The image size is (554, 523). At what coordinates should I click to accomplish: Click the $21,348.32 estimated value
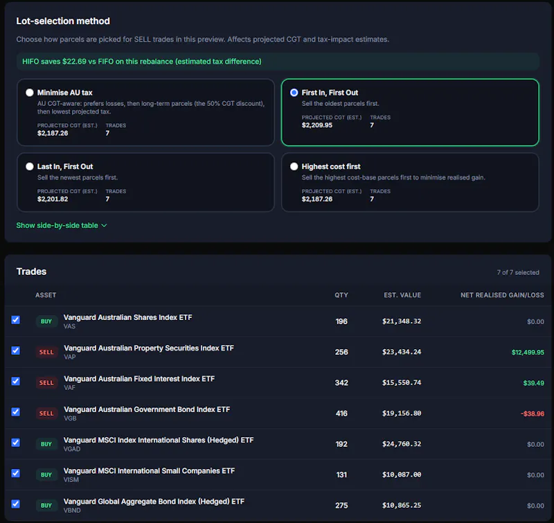pyautogui.click(x=402, y=321)
